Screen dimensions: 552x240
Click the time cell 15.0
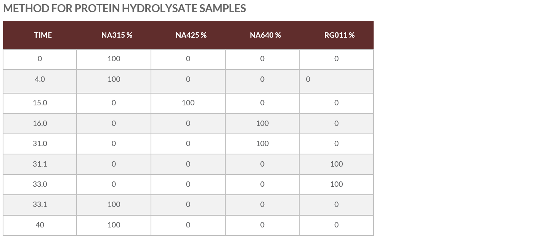coord(40,103)
